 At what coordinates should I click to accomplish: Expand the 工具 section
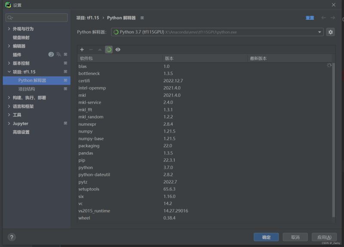9,115
